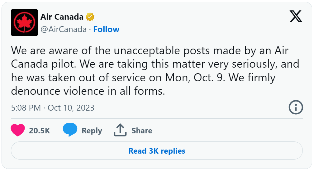Open the Read 3K replies button
314x172 pixels.
click(157, 150)
